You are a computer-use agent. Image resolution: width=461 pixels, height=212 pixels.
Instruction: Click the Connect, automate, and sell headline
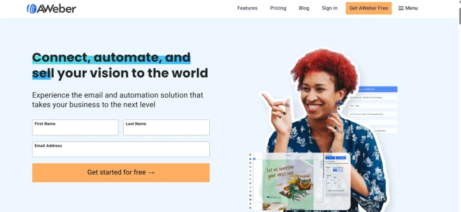coord(120,65)
